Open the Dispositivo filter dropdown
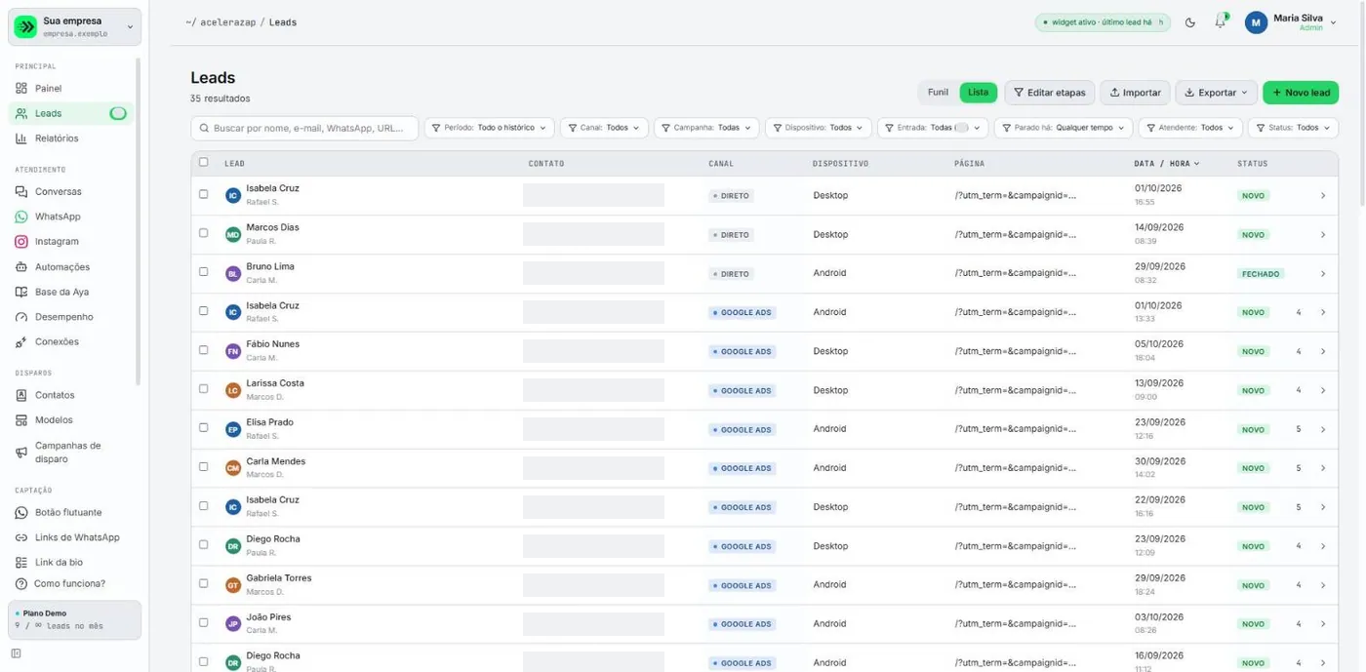 tap(818, 128)
